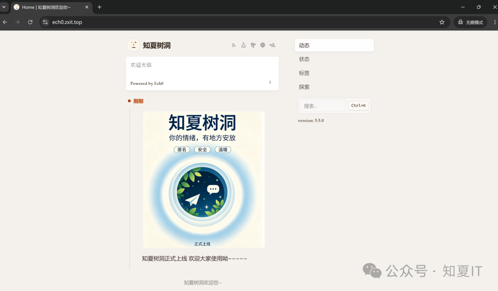Viewport: 498px width, 291px height.
Task: Click the 'Powered by Ech0' text
Action: pos(147,83)
